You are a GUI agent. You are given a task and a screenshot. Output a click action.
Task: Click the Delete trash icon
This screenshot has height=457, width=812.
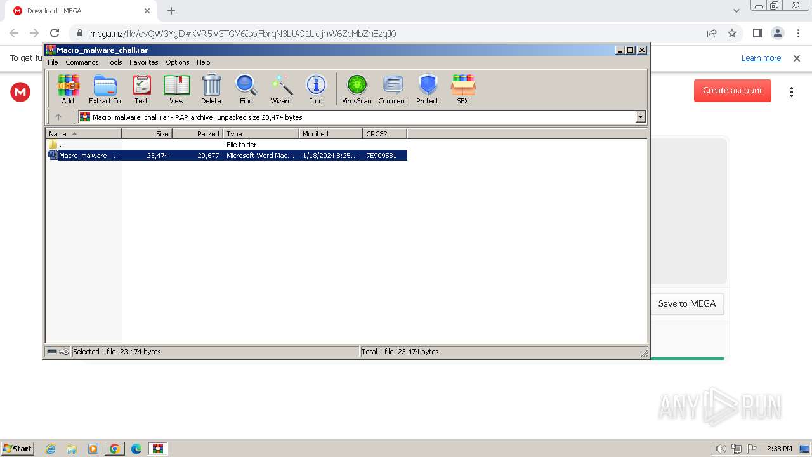pos(211,89)
